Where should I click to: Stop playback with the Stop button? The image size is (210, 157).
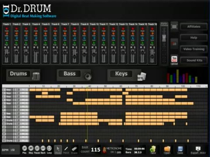click(31, 148)
